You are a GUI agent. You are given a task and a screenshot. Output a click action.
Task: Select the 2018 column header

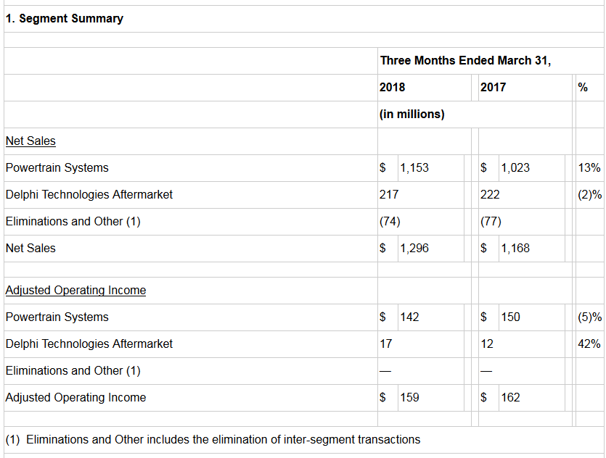tap(392, 87)
